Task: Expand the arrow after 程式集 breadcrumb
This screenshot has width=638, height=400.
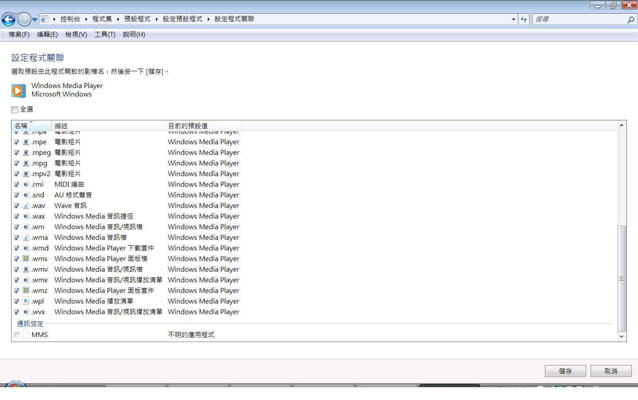Action: point(118,19)
